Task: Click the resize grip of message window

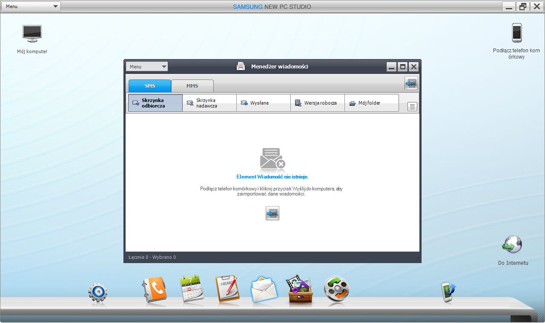Action: tap(417, 259)
